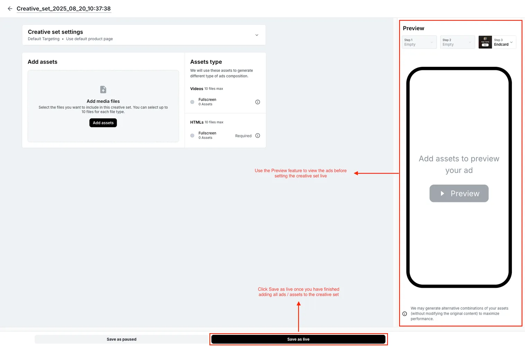The width and height of the screenshot is (525, 347).
Task: Click the Add assets button
Action: tap(103, 123)
